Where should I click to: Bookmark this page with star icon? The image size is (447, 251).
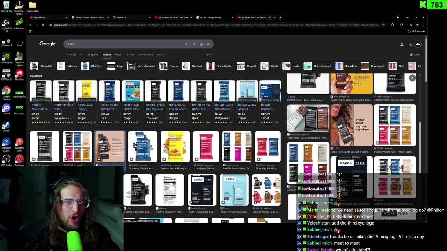(383, 25)
